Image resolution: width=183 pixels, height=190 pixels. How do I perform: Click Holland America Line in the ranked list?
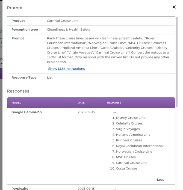(x=133, y=135)
